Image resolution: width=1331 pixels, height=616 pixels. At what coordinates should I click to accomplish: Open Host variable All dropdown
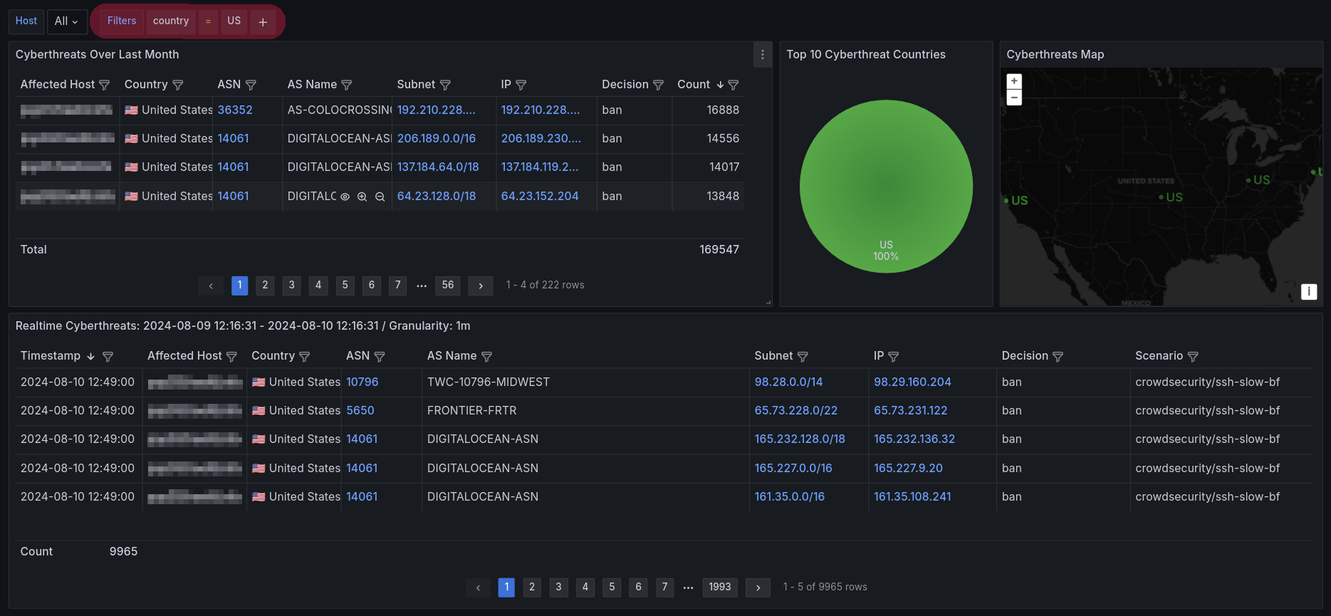pyautogui.click(x=67, y=21)
